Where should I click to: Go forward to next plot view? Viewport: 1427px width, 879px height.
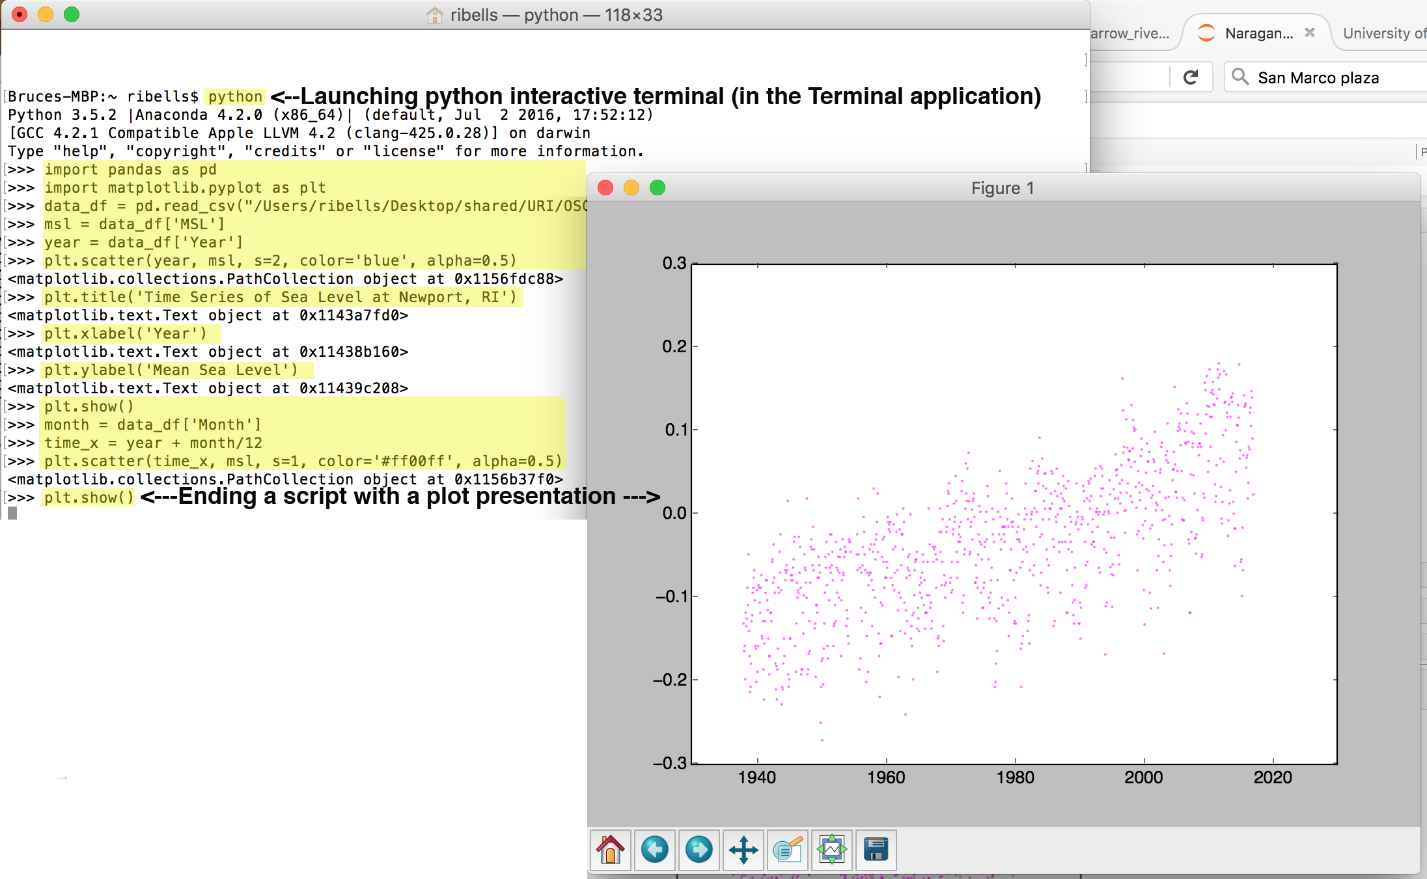click(x=699, y=850)
